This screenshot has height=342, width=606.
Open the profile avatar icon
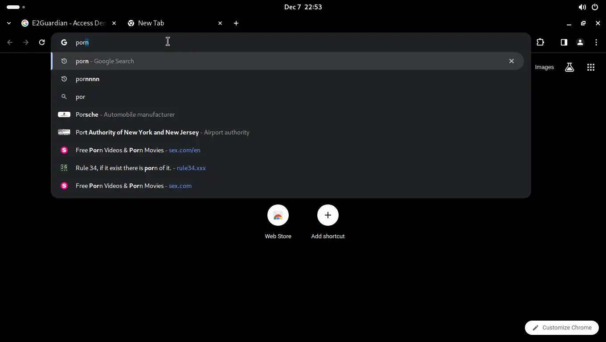[x=580, y=42]
